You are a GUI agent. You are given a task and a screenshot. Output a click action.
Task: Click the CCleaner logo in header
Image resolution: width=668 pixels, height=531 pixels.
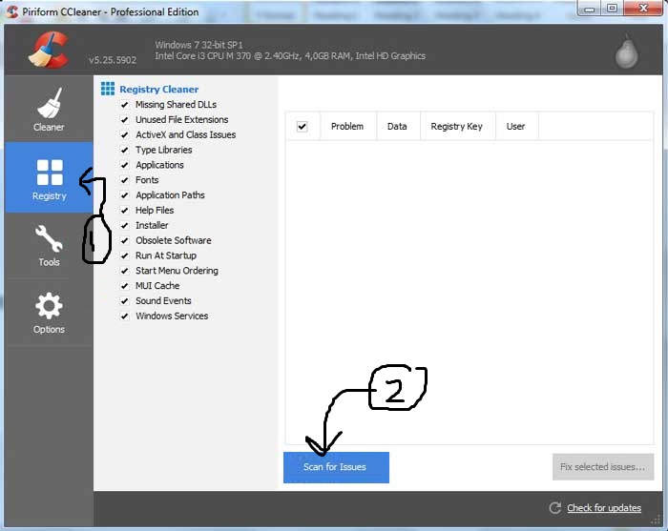click(x=49, y=51)
